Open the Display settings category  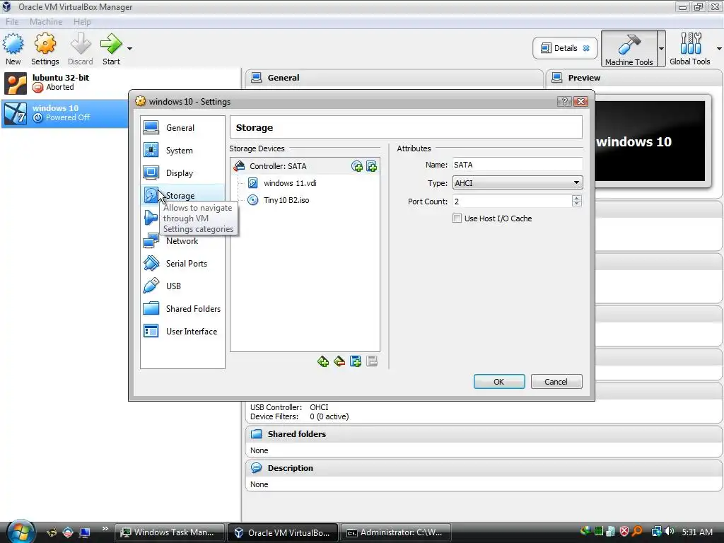(182, 173)
